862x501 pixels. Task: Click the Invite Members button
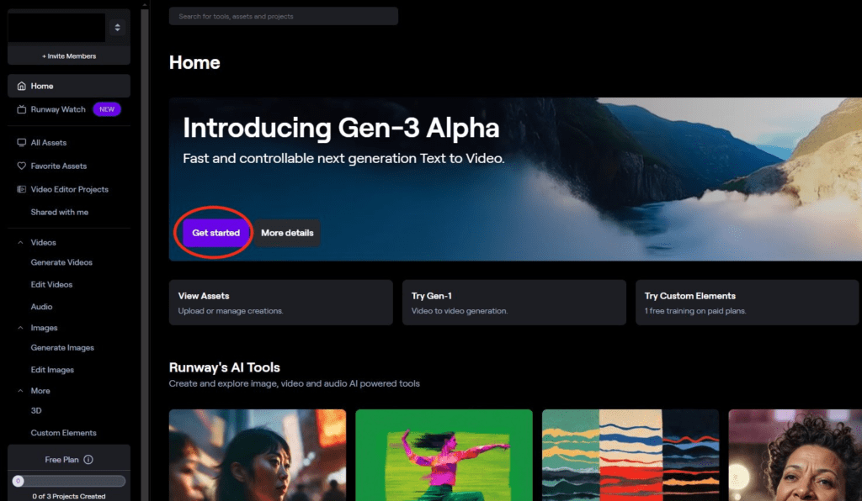69,56
